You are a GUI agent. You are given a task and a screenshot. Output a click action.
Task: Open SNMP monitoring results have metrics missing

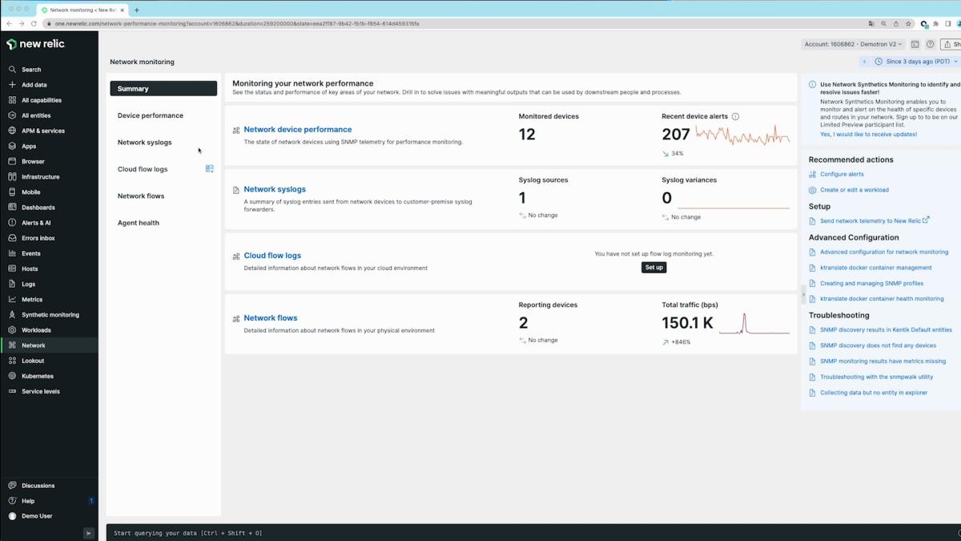[883, 361]
